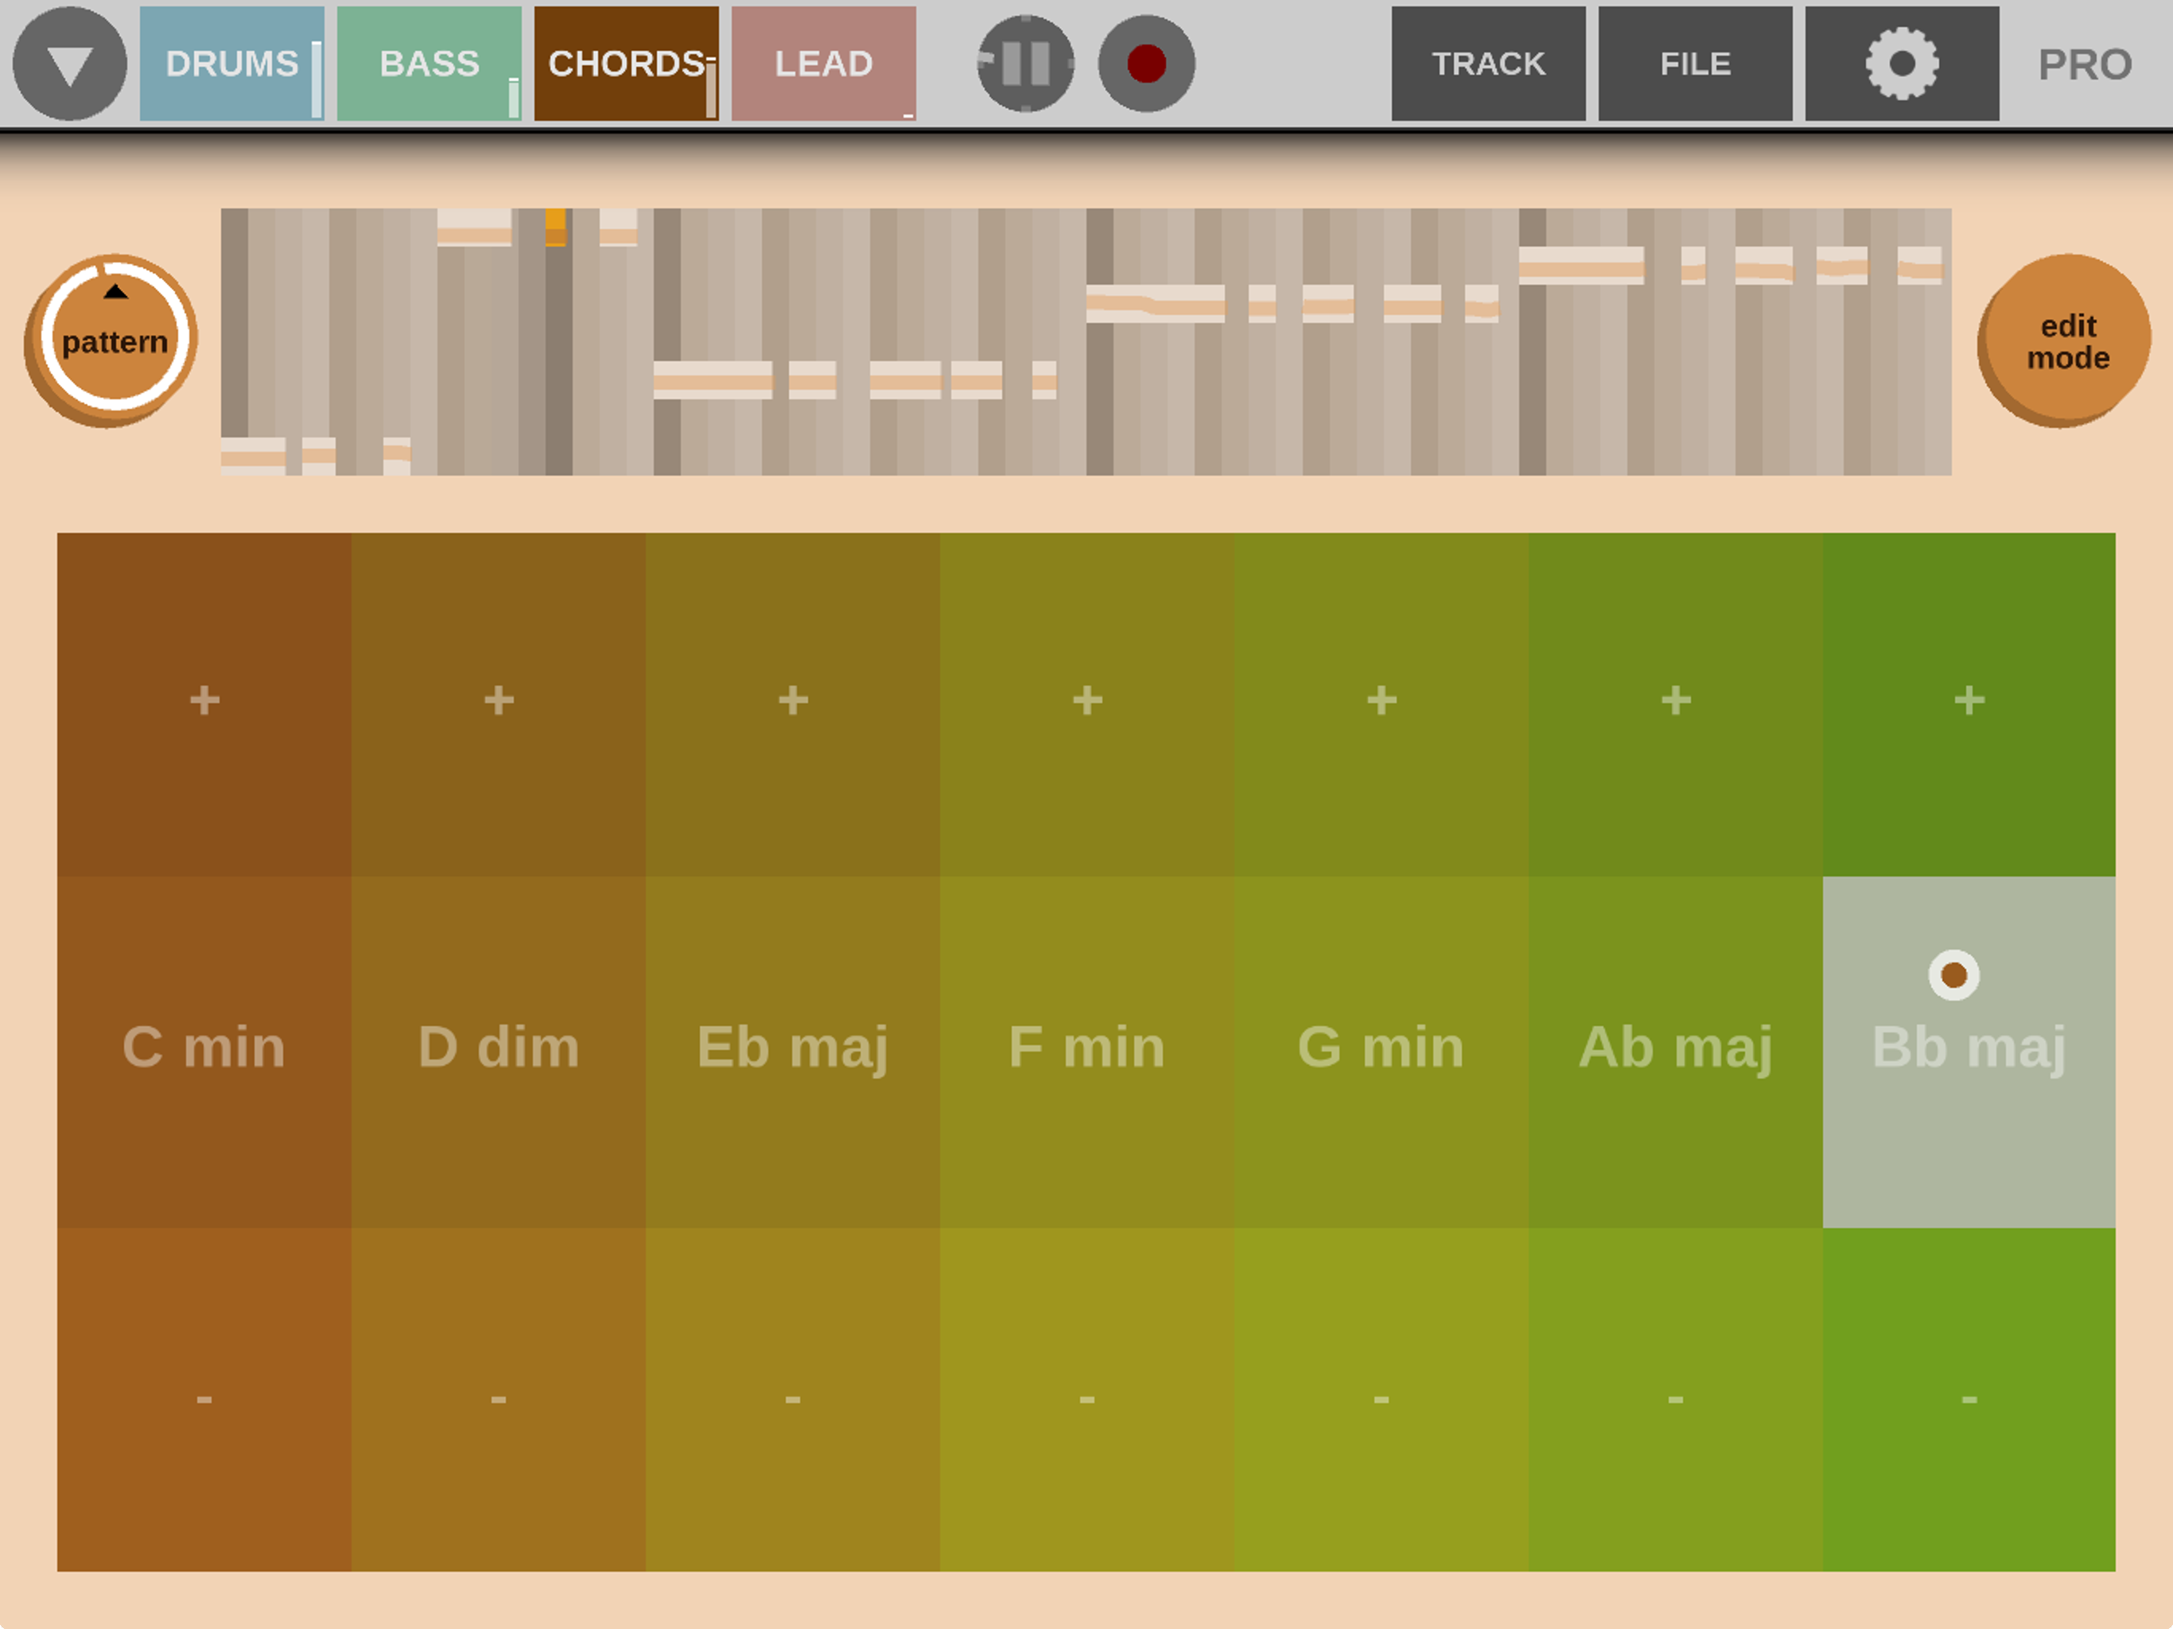This screenshot has height=1629, width=2173.
Task: Click the minus pad below G min
Action: pyautogui.click(x=1382, y=1399)
